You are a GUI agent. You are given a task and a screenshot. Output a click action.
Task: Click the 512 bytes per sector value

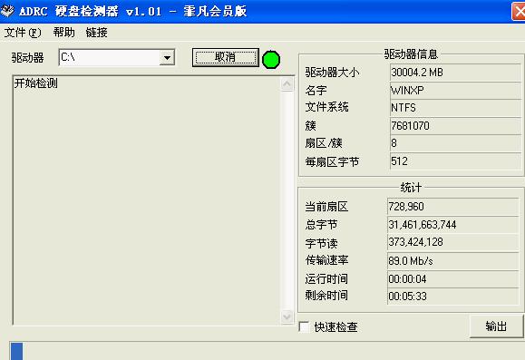(455, 161)
